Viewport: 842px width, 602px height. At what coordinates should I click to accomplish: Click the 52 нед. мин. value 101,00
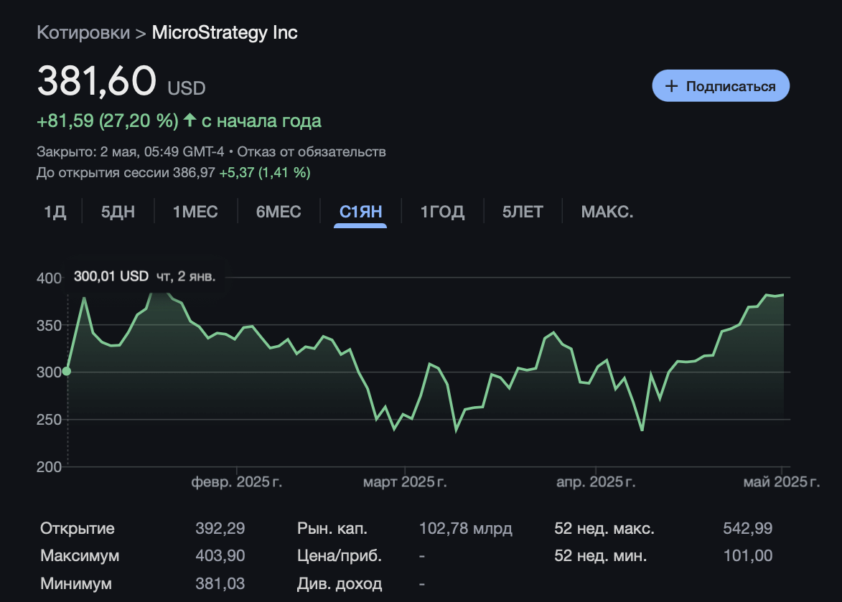pyautogui.click(x=748, y=555)
